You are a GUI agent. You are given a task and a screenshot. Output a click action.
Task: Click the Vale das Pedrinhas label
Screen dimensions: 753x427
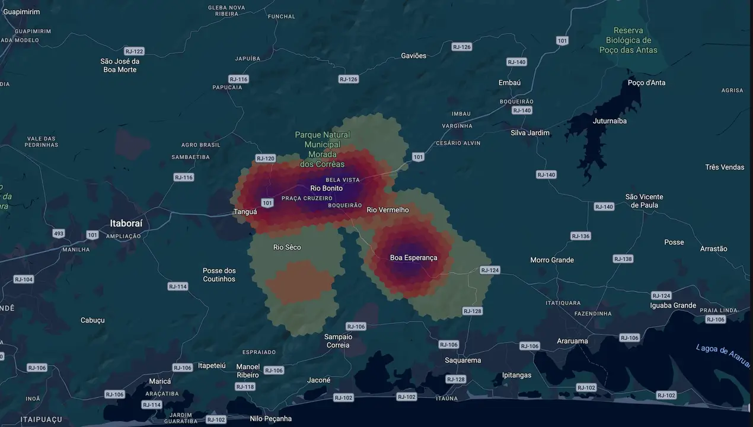(42, 142)
